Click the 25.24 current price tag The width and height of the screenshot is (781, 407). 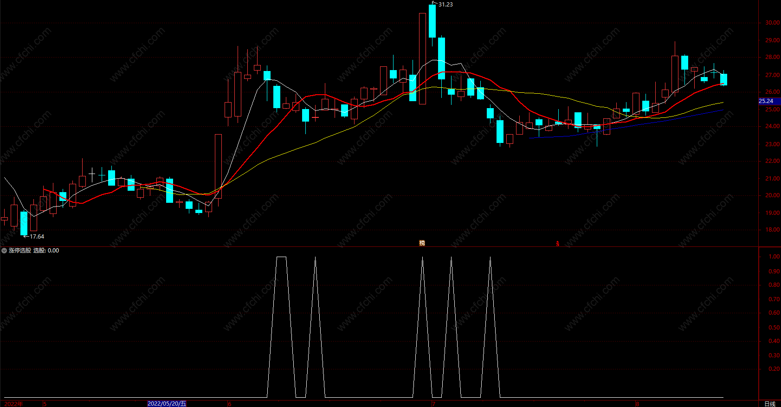[769, 101]
